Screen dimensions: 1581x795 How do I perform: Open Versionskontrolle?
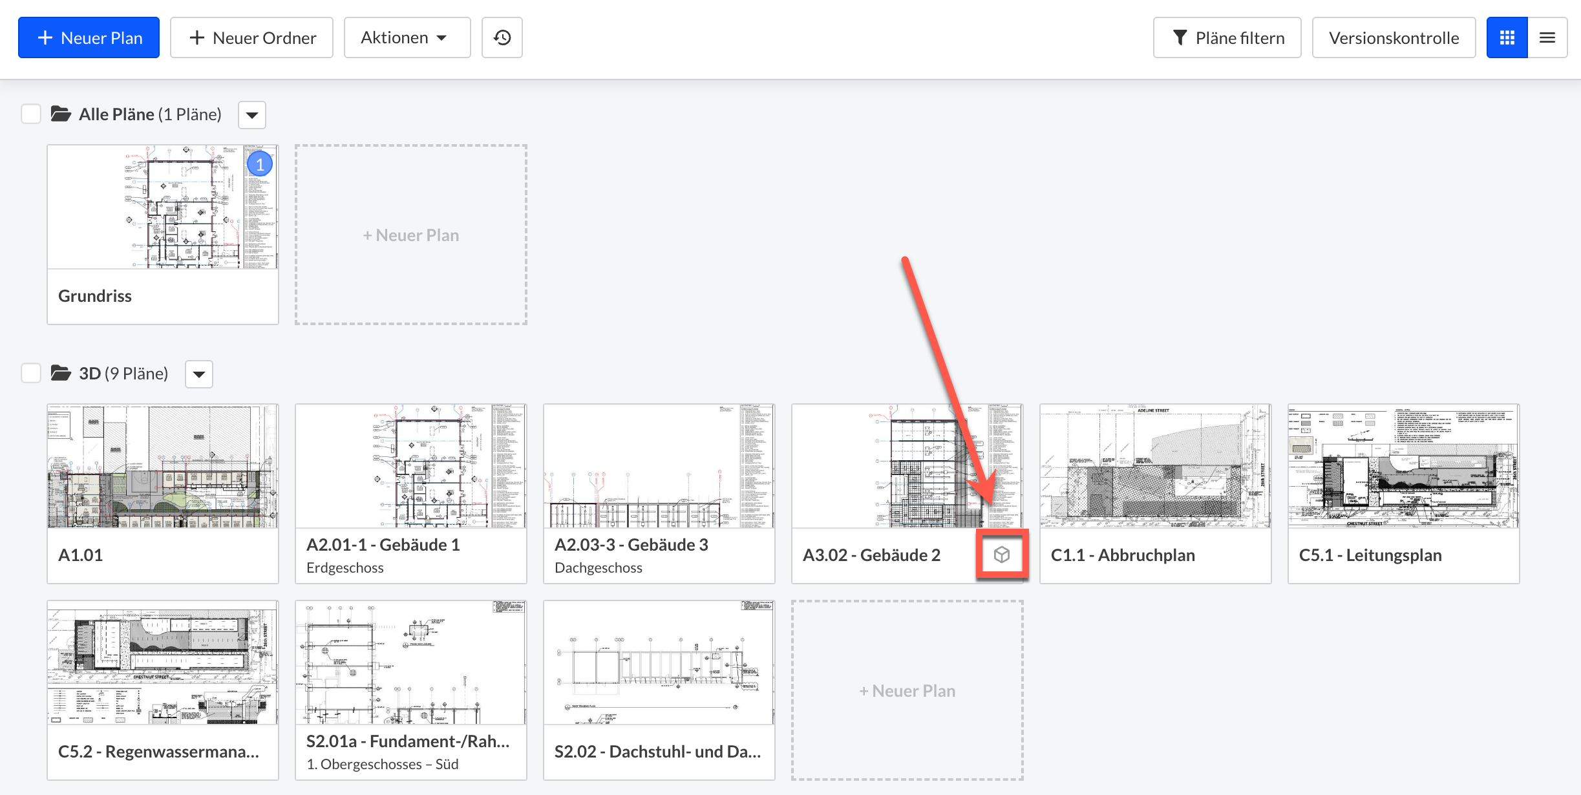click(1394, 37)
